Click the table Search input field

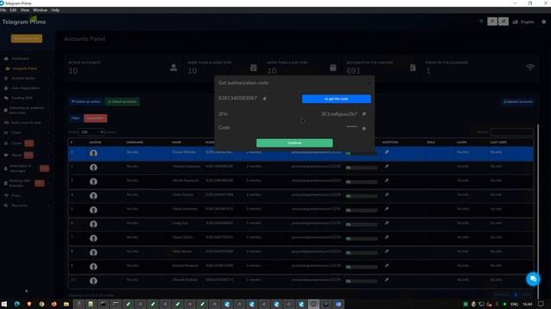(x=511, y=132)
